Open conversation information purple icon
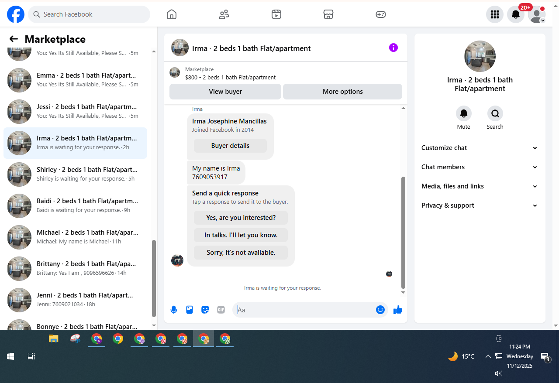 point(393,48)
